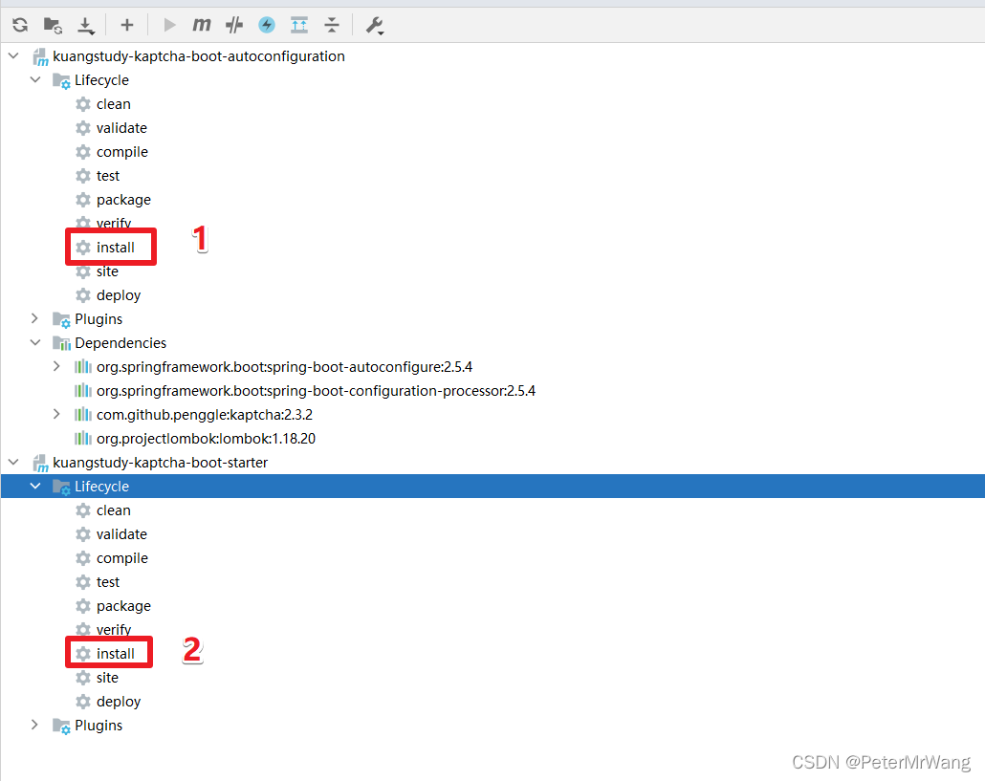The image size is (985, 781).
Task: Click Maven module icon of autoconfiguration project
Action: pyautogui.click(x=40, y=57)
